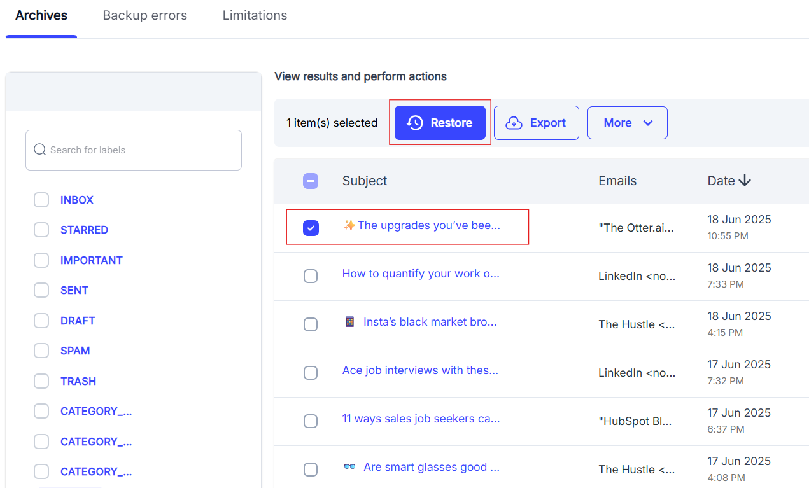Check the IMPORTANT label checkbox
The height and width of the screenshot is (488, 809).
[x=41, y=260]
